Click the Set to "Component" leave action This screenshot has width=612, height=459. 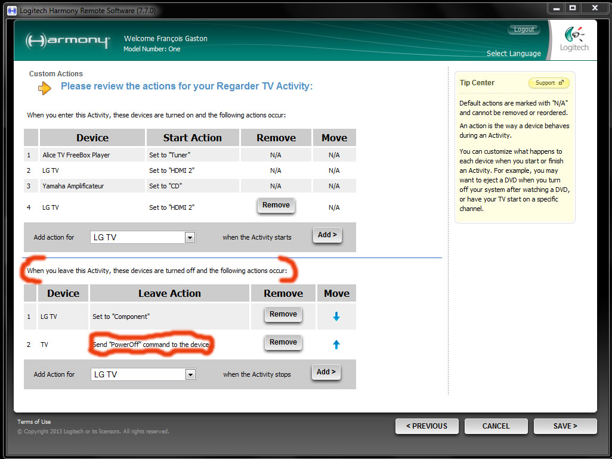(121, 317)
